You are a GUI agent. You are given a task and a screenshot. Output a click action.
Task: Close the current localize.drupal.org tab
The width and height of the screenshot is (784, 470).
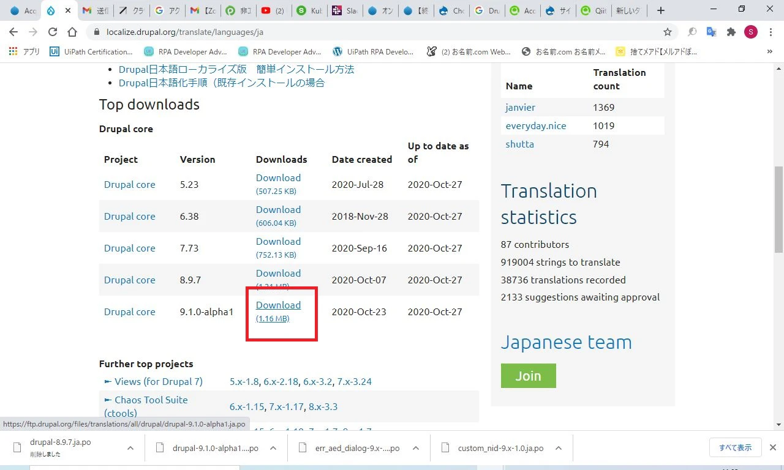pyautogui.click(x=67, y=10)
